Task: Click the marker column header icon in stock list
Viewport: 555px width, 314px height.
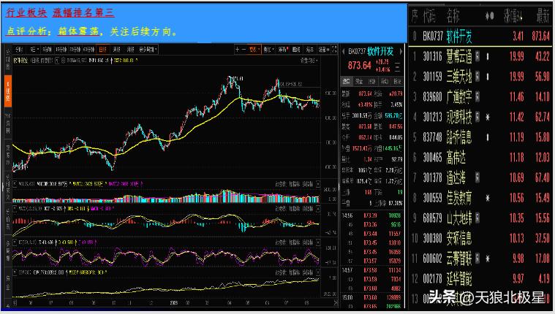Action: (x=489, y=16)
